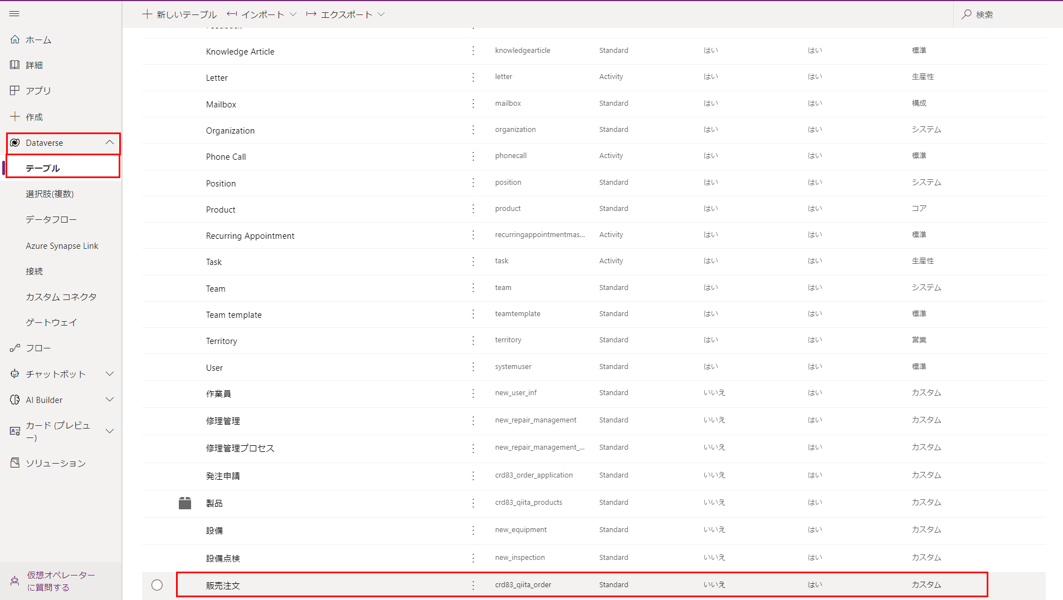This screenshot has height=600, width=1063.
Task: Open the 修理管理 table link
Action: pos(223,421)
